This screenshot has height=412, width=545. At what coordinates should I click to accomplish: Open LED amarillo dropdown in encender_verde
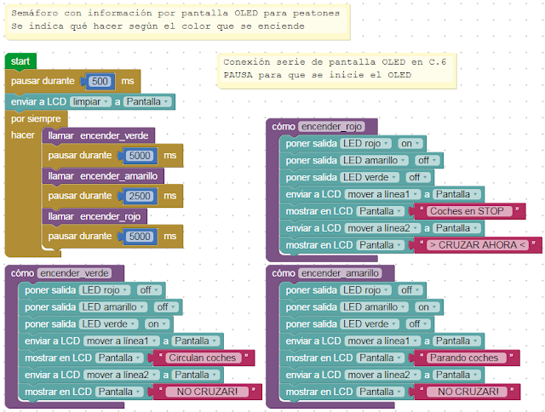click(113, 307)
